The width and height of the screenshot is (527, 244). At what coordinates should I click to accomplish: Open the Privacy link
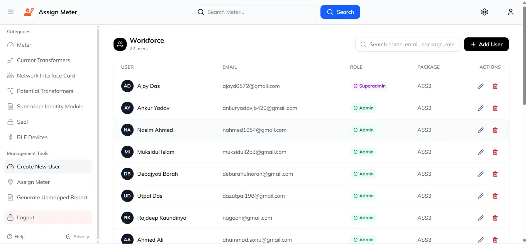tap(78, 237)
